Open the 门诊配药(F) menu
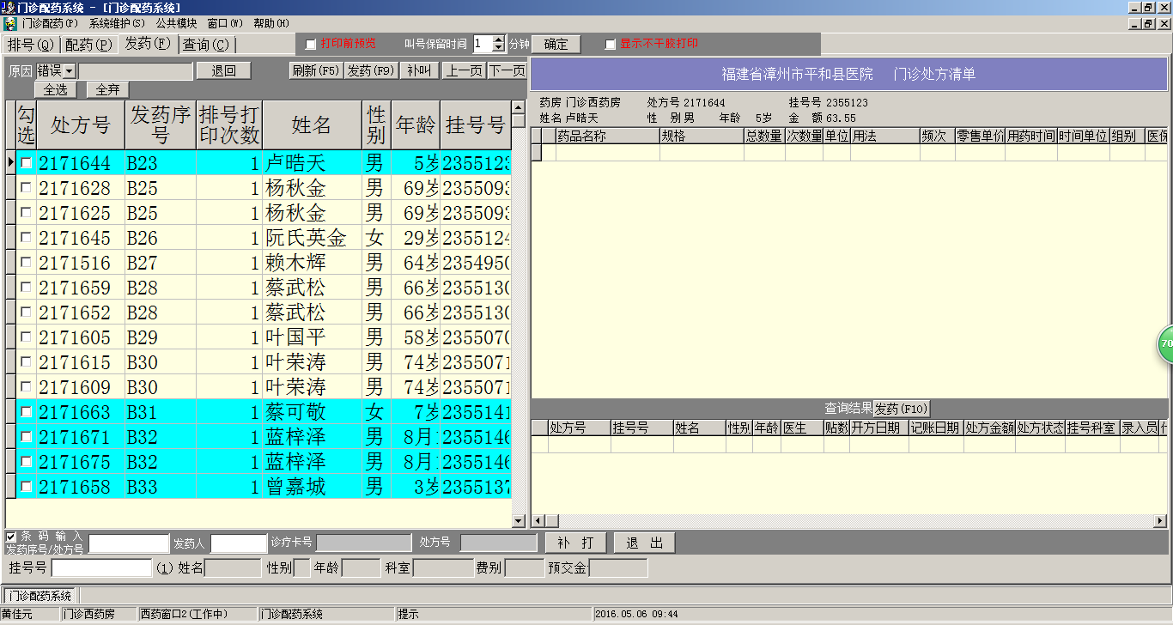1173x625 pixels. pyautogui.click(x=50, y=23)
